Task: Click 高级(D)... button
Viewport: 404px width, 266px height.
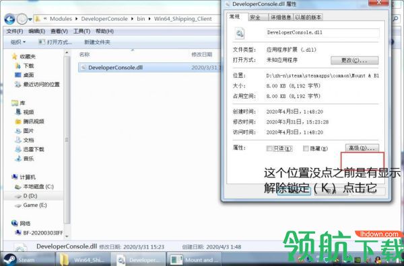Action: pos(362,148)
